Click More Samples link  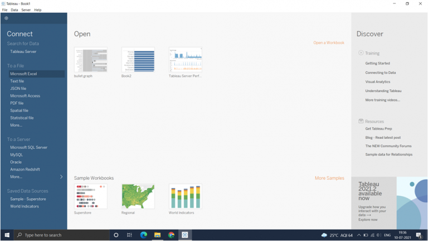[x=329, y=178]
